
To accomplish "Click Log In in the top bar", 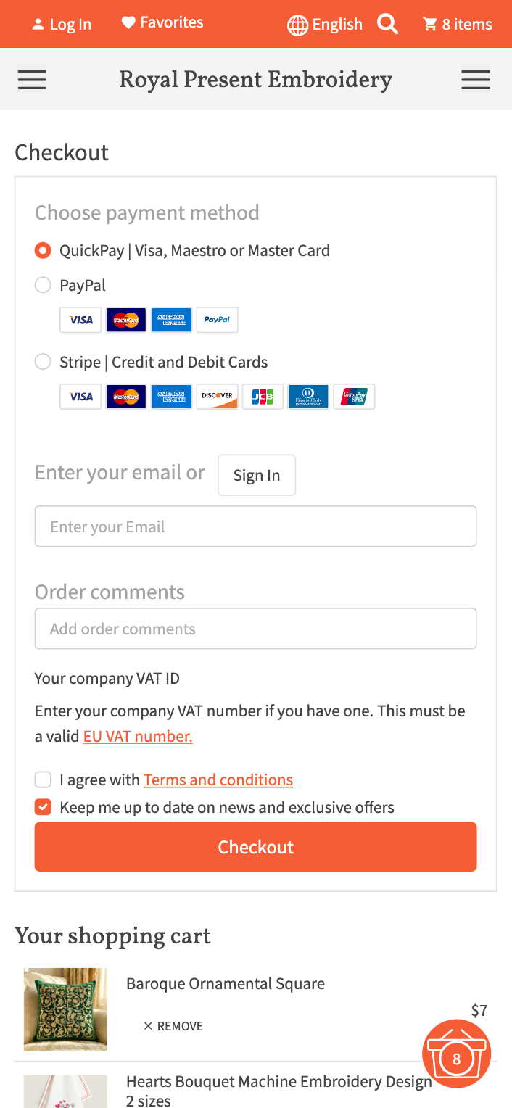I will (x=62, y=25).
